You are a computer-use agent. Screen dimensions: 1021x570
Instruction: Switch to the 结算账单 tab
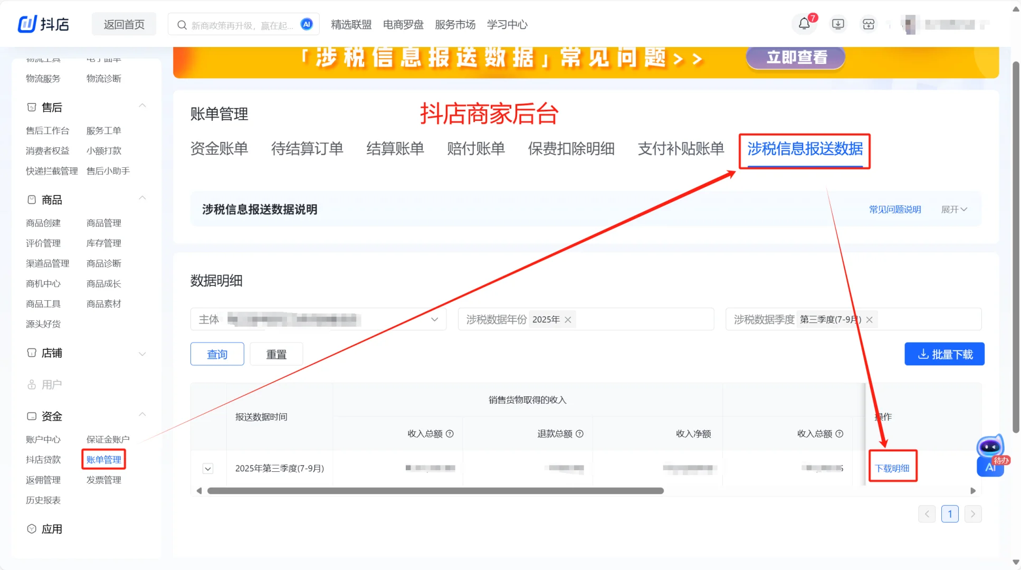click(x=395, y=149)
